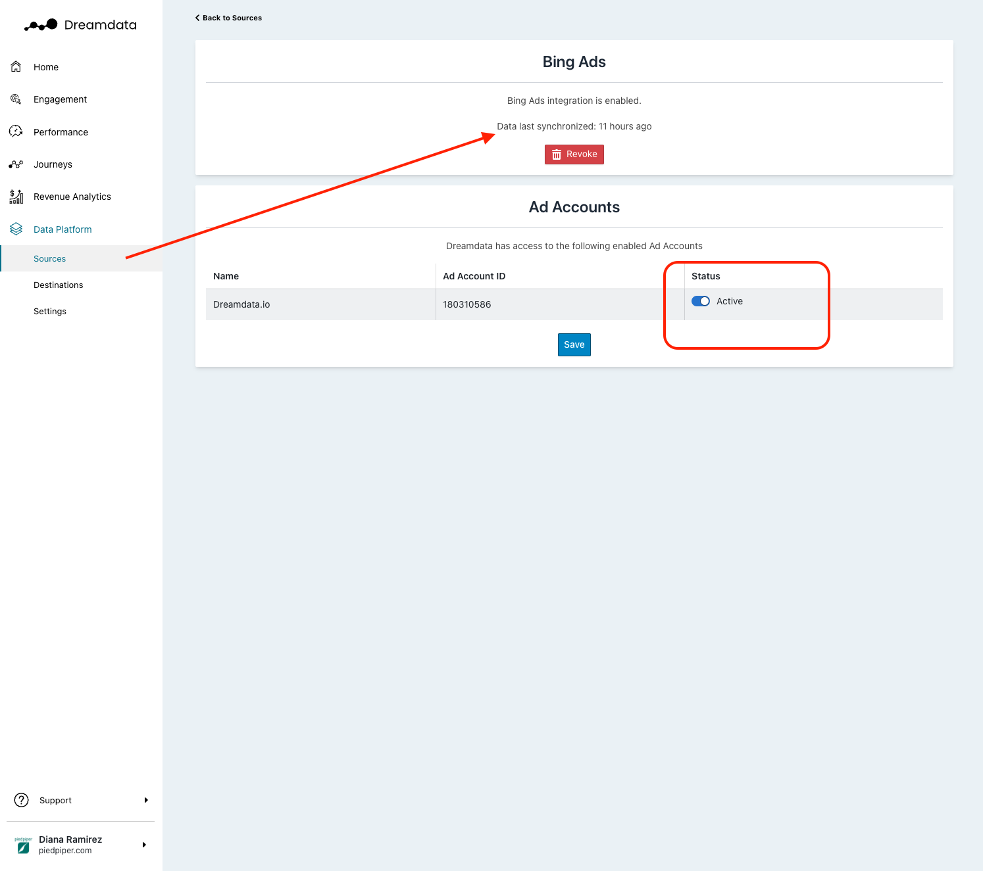The image size is (983, 871).
Task: Click the Diana Ramirez user name
Action: [70, 839]
